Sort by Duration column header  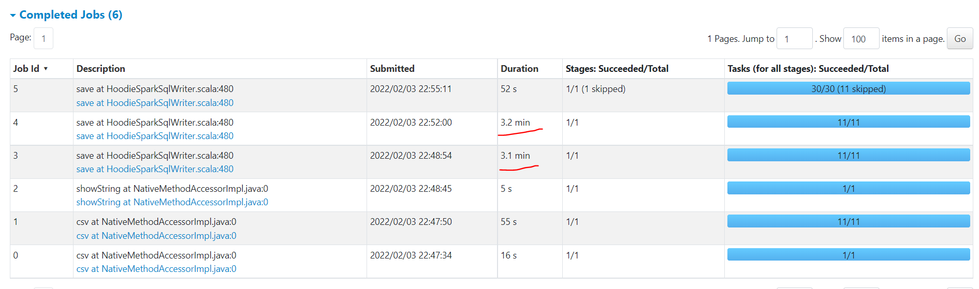pos(519,69)
